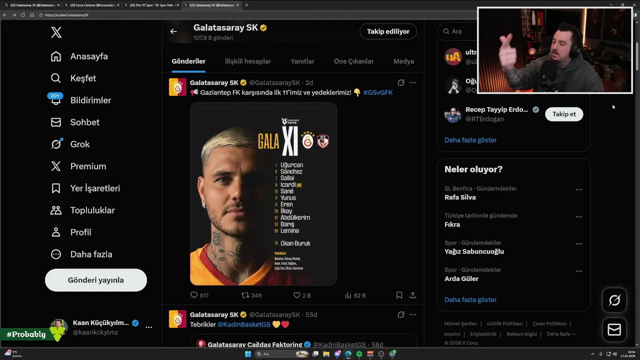Expand Daha fazla sidebar menu
640x360 pixels.
(81, 254)
